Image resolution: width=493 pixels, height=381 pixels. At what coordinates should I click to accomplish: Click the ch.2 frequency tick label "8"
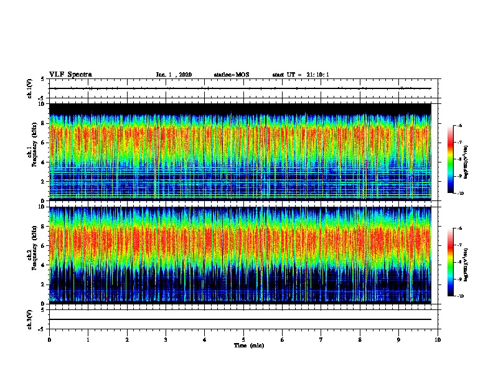[x=44, y=227]
